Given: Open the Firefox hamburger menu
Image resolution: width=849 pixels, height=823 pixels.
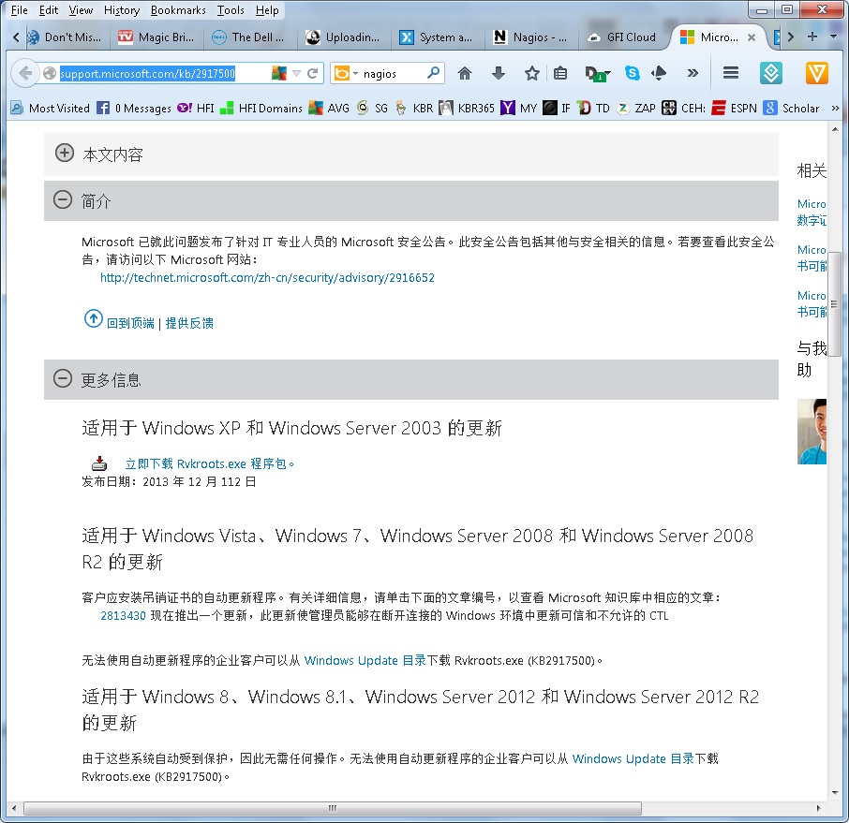Looking at the screenshot, I should click(x=731, y=73).
